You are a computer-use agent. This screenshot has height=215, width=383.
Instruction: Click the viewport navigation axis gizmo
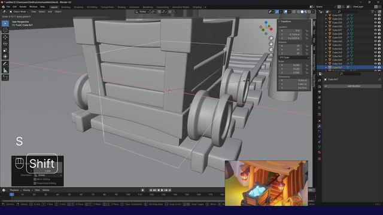coord(266,28)
